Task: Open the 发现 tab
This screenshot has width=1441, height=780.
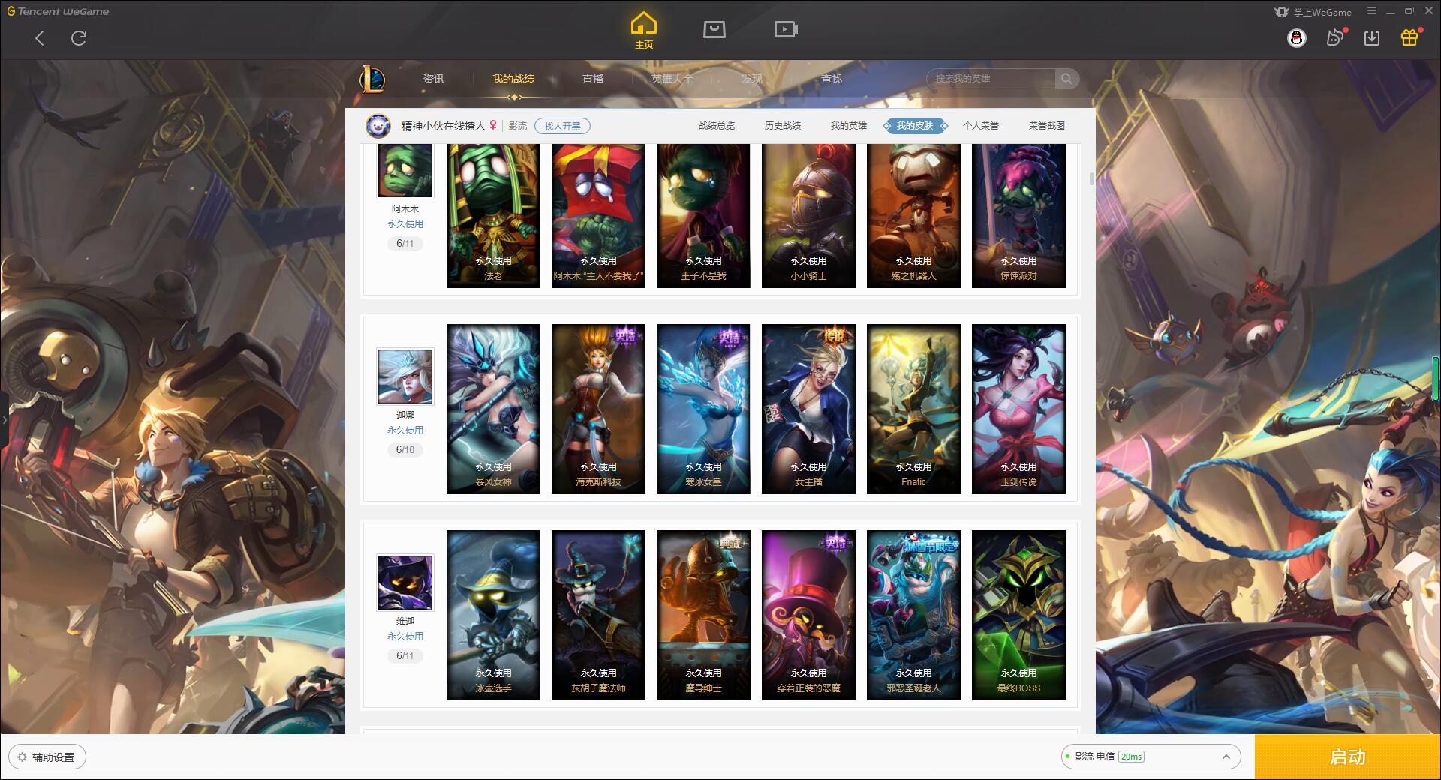Action: coord(752,79)
